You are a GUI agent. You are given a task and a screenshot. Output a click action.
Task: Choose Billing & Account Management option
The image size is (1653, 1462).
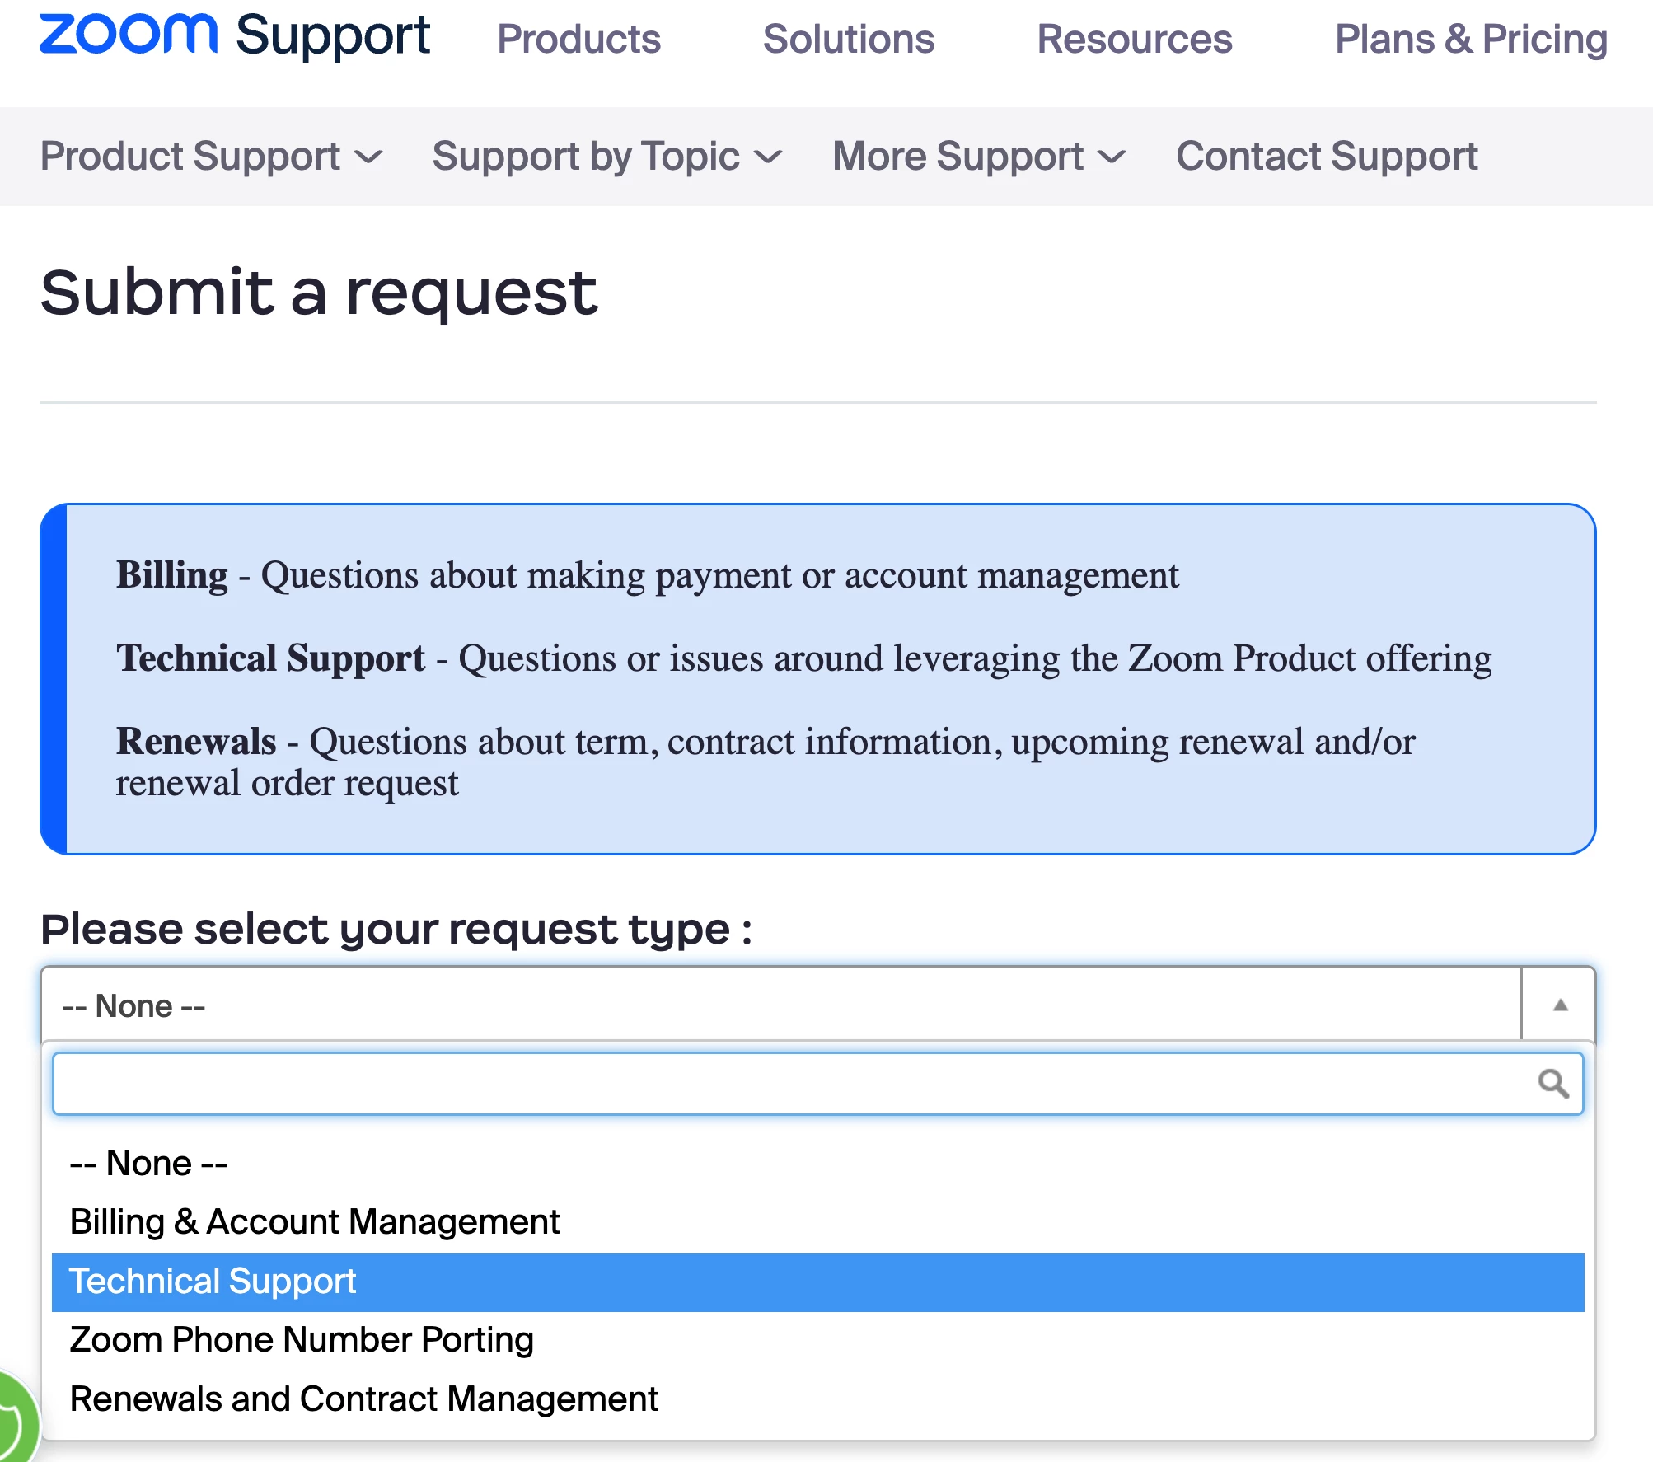(314, 1221)
